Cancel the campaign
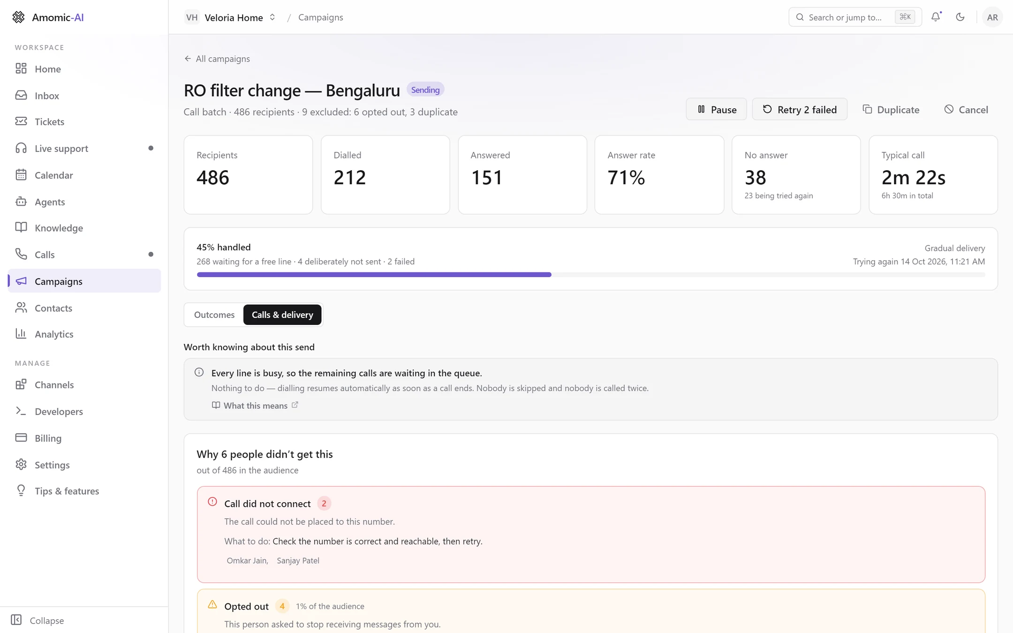 point(966,109)
